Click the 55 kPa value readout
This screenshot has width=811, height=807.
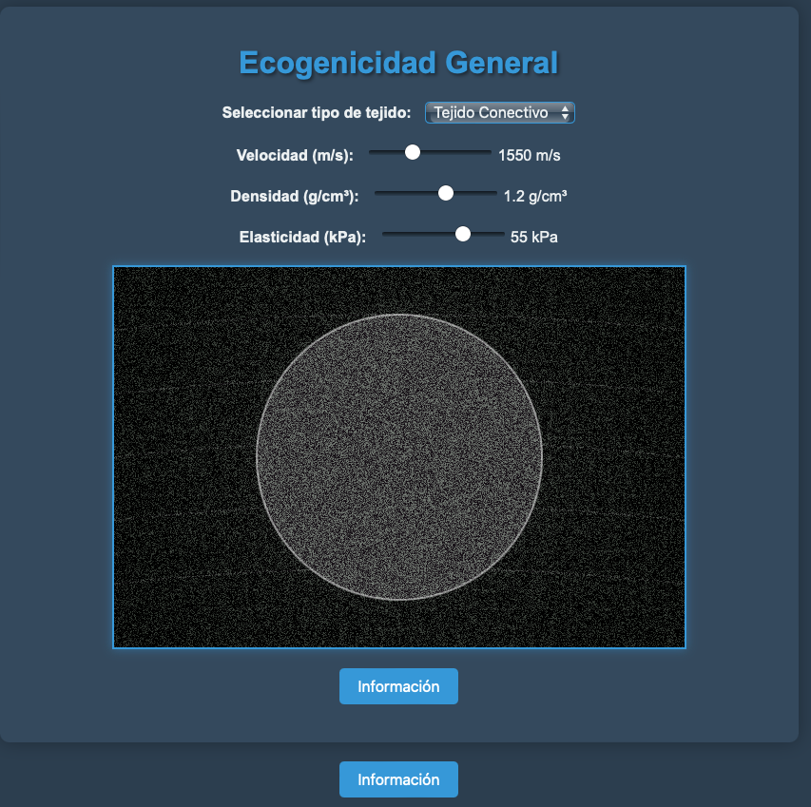click(x=533, y=237)
